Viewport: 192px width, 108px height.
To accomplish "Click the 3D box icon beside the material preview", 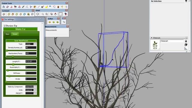I will tap(186, 45).
